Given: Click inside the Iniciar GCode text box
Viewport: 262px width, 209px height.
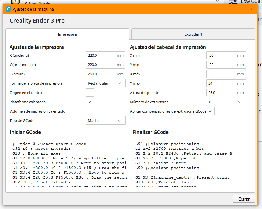Looking at the screenshot, I should coord(69,164).
